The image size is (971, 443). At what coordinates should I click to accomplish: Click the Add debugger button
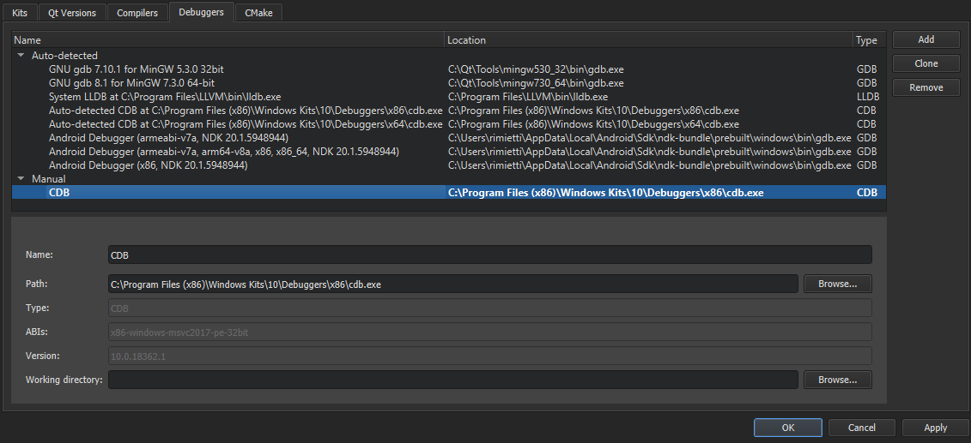(925, 39)
